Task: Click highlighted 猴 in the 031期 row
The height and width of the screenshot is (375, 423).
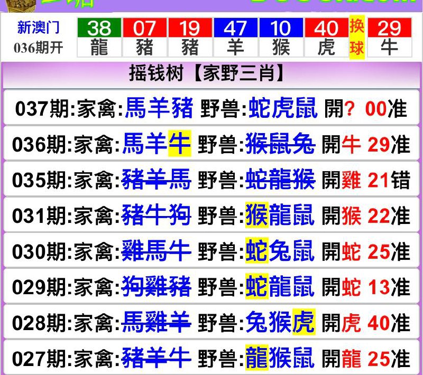Action: [257, 215]
